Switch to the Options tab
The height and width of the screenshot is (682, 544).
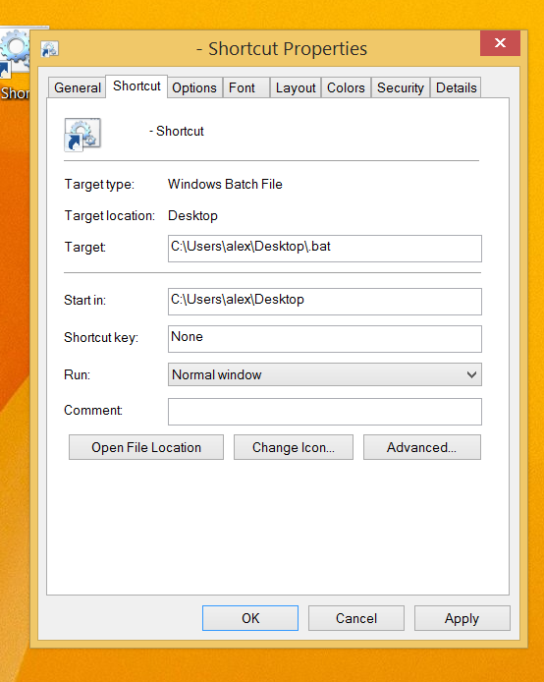(x=194, y=87)
